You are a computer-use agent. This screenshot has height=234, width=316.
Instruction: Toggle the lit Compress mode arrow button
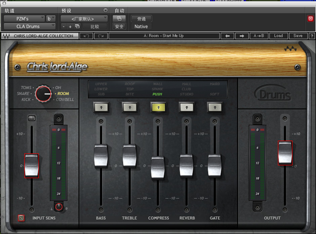point(158,107)
